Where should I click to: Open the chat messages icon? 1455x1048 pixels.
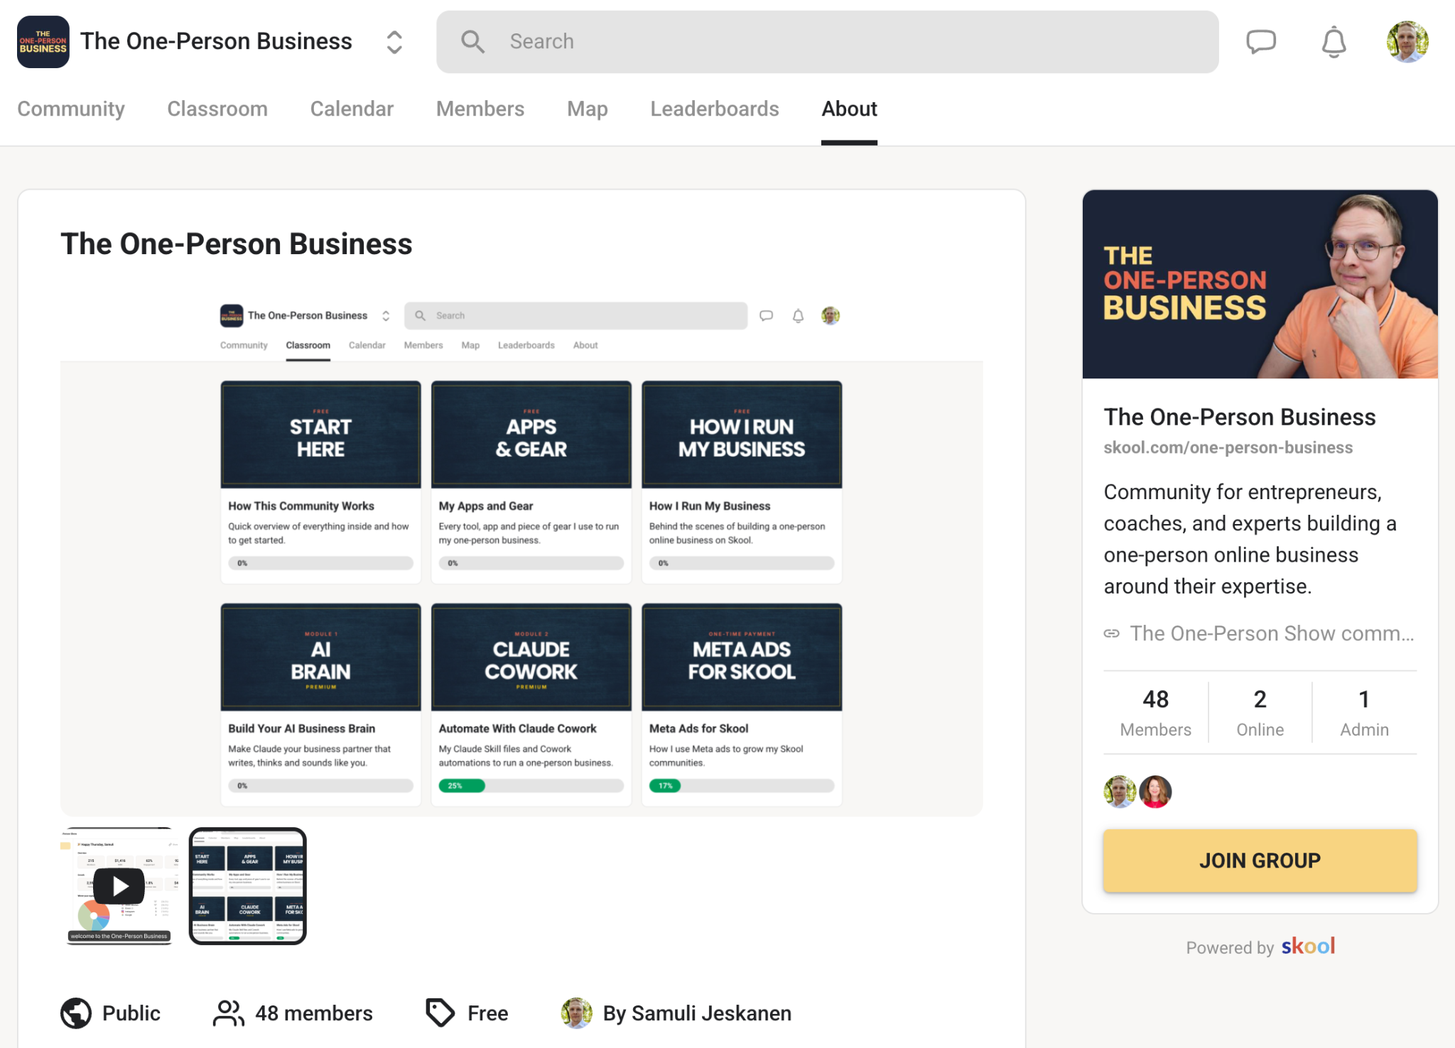[1261, 42]
